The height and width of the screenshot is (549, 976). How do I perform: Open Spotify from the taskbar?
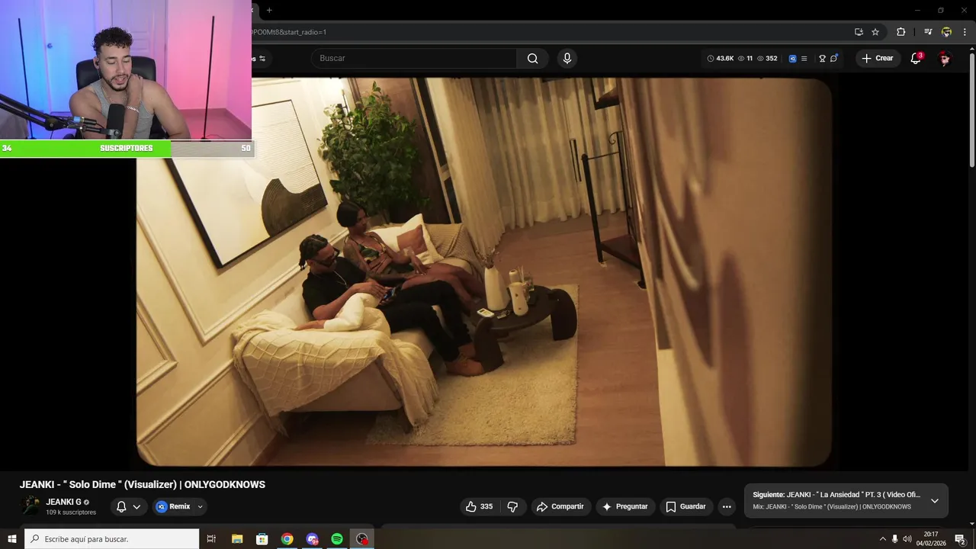(x=337, y=539)
